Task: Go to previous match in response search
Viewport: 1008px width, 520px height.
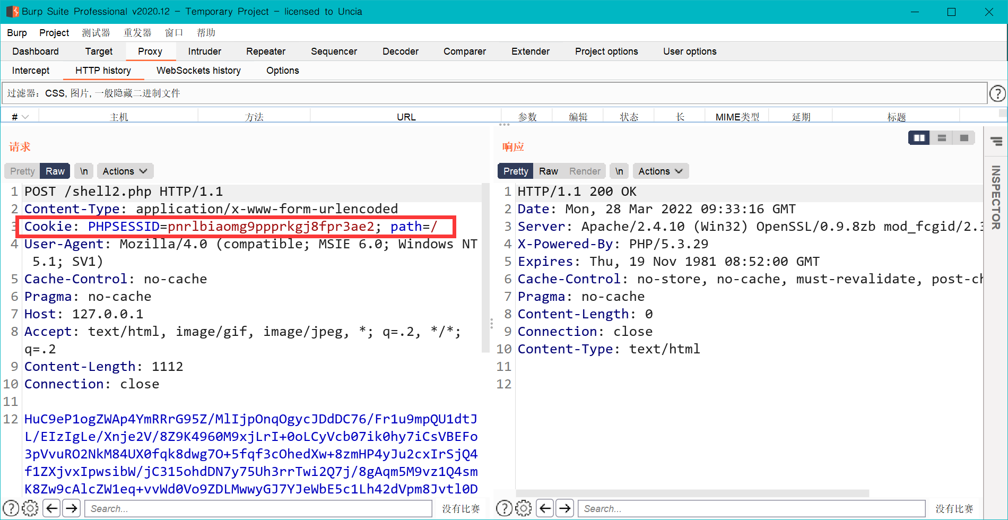Action: [545, 508]
